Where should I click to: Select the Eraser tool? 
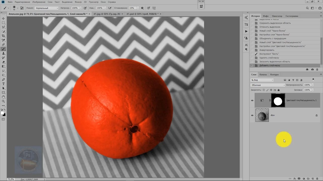pyautogui.click(x=3, y=62)
